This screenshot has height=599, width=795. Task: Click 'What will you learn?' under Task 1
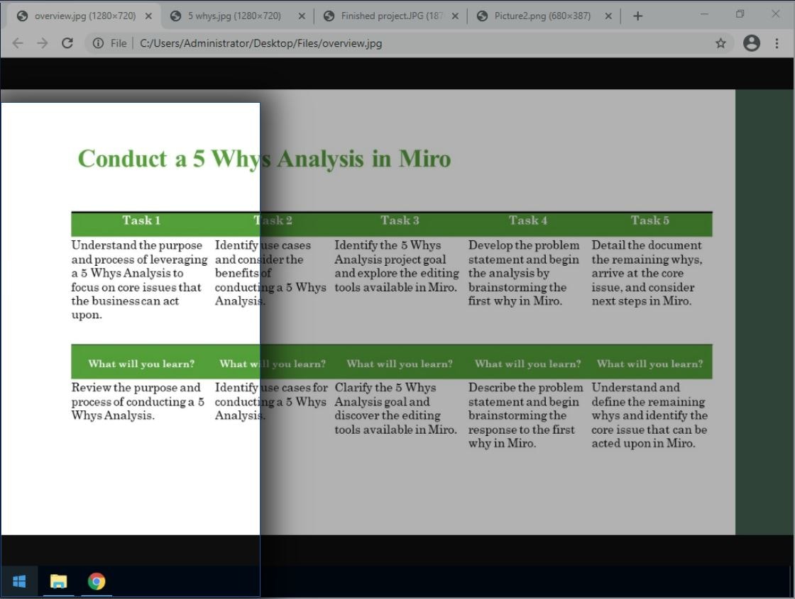141,364
